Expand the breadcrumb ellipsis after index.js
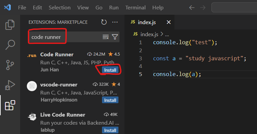 point(167,35)
